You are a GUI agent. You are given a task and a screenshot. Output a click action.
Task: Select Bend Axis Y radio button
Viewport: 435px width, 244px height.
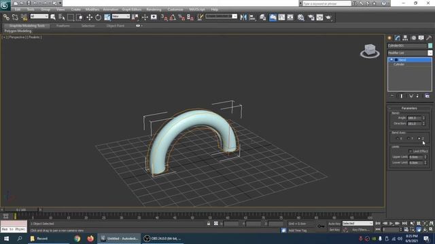tap(408, 138)
